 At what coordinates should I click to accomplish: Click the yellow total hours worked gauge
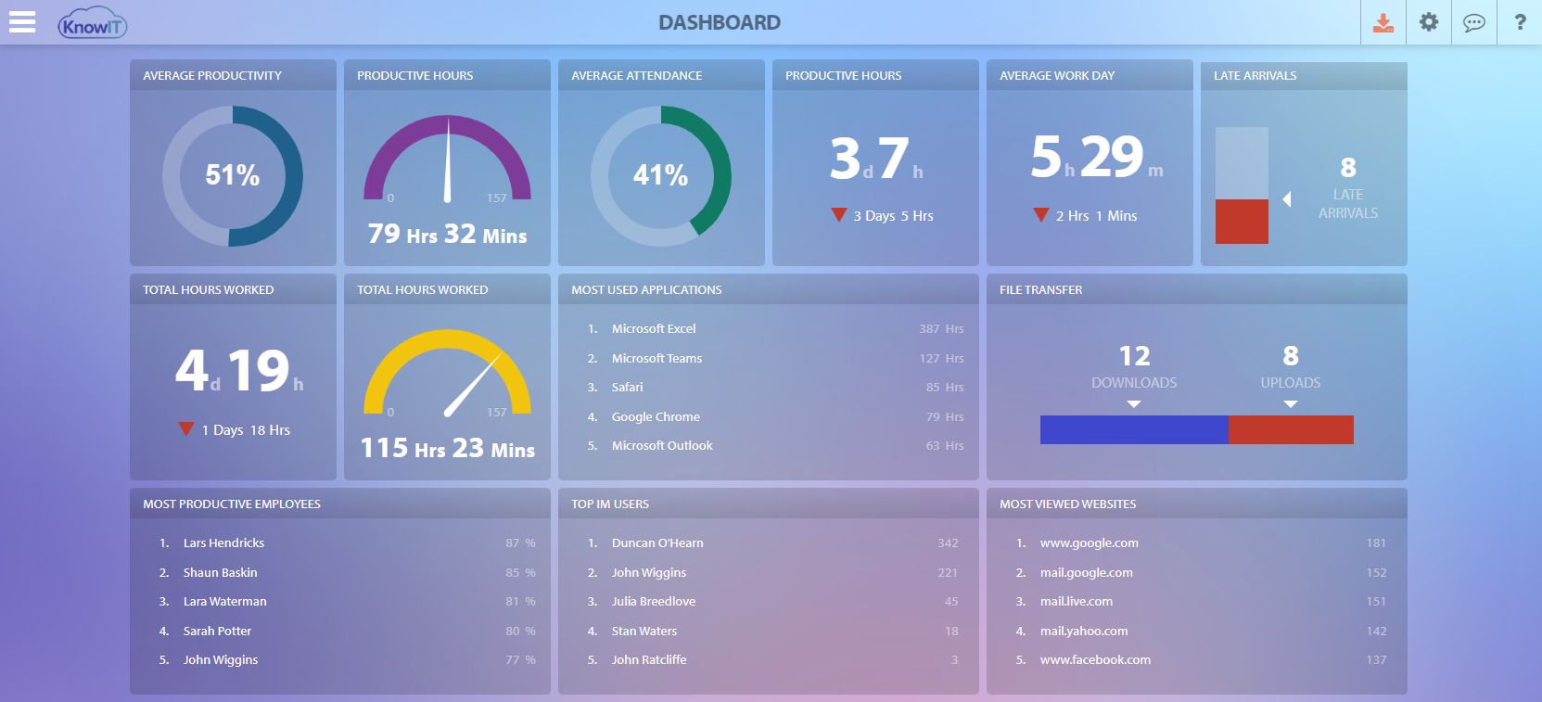click(x=448, y=372)
